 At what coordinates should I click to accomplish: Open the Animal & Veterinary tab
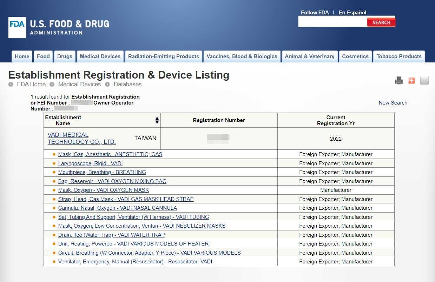[x=310, y=56]
